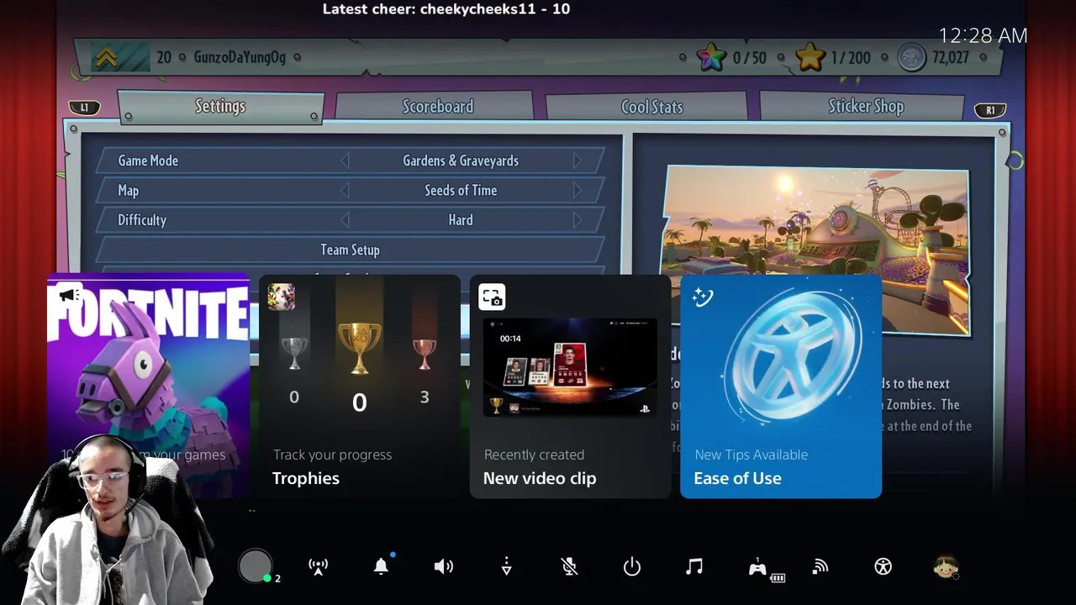Click the Gardens & Graveyards value
The height and width of the screenshot is (605, 1076).
461,160
